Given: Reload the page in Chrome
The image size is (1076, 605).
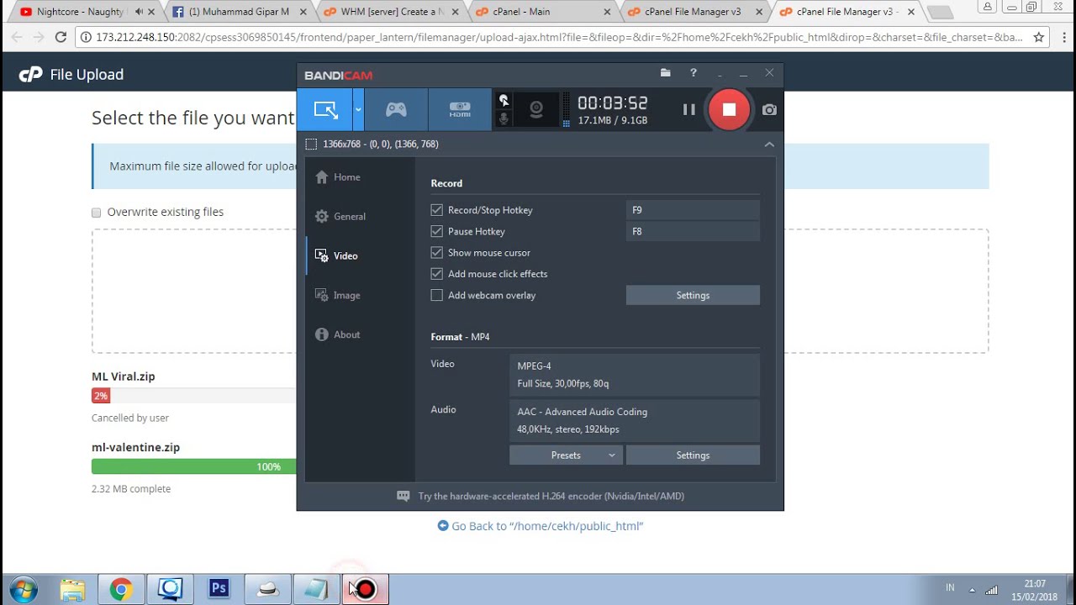Looking at the screenshot, I should (61, 37).
